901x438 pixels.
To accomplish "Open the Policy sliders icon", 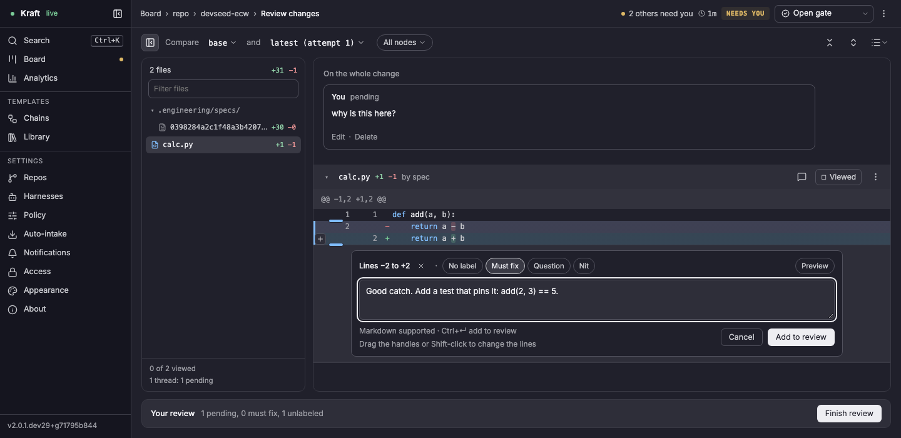I will pyautogui.click(x=13, y=215).
